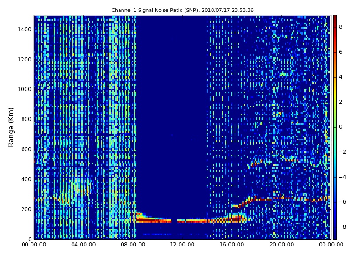Click the dark blue bottom of the colorbar
354x265 pixels.
click(335, 235)
